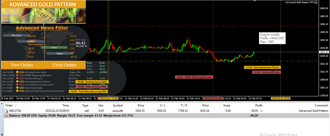Image resolution: width=330 pixels, height=136 pixels.
Task: Click the chart shift triangle marker at chart top
Action: 255,1
